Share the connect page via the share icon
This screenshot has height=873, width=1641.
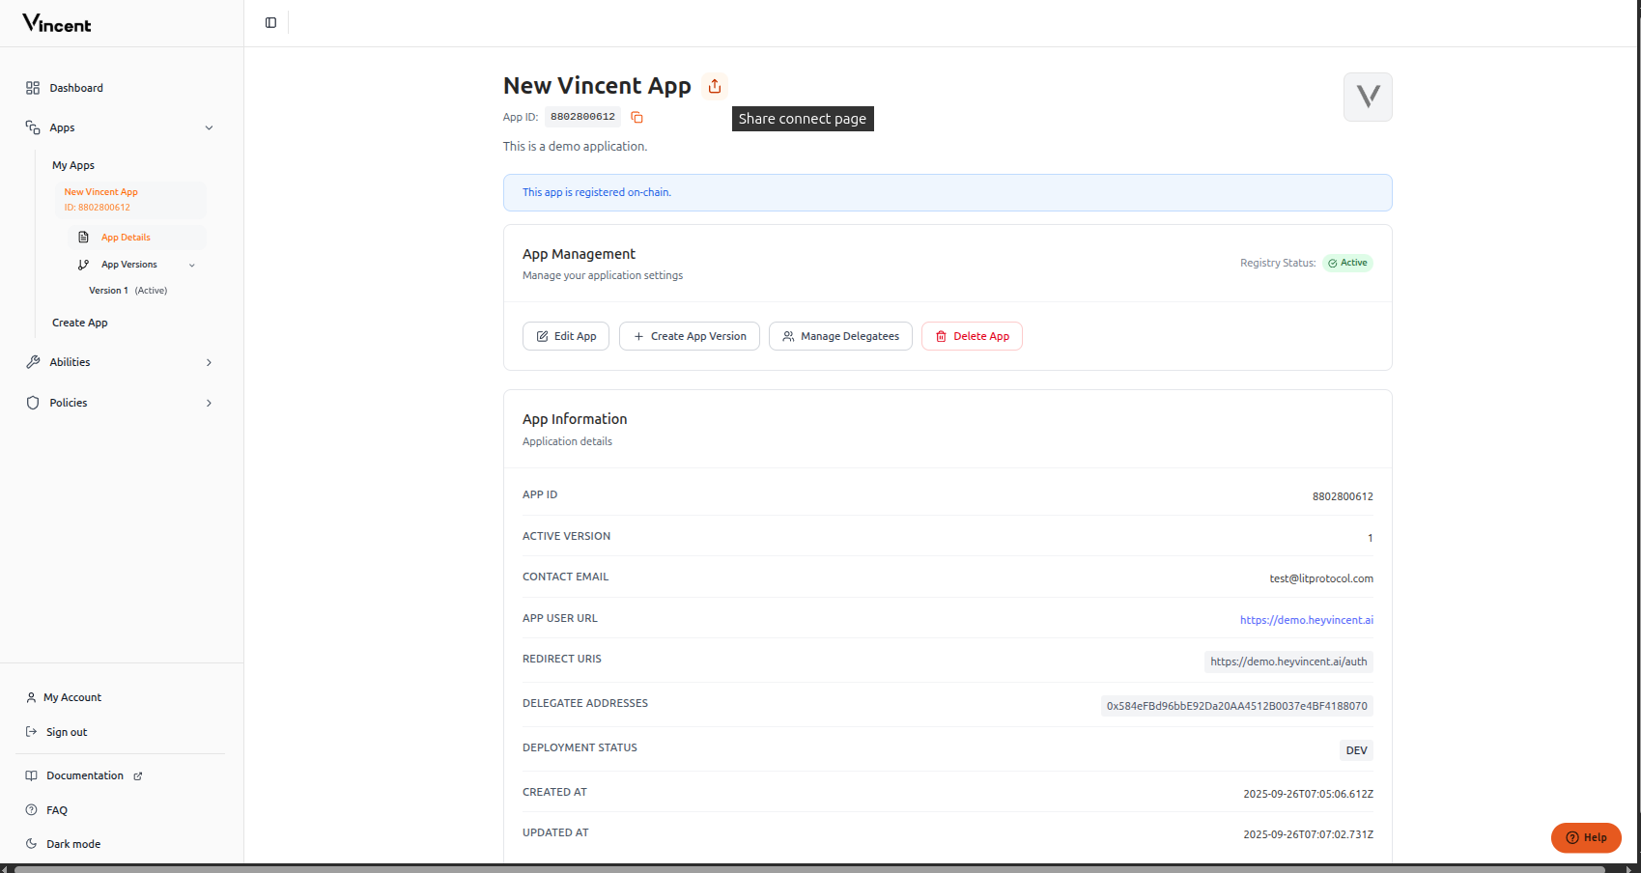714,86
